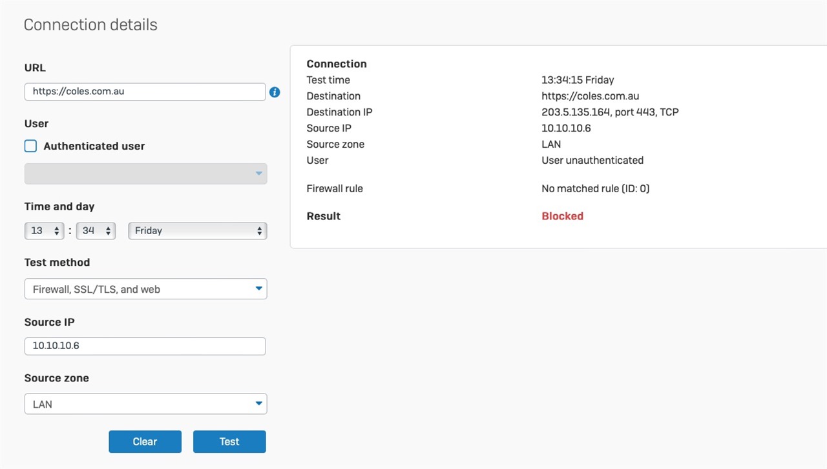Open the minute selector showing 34

(96, 230)
